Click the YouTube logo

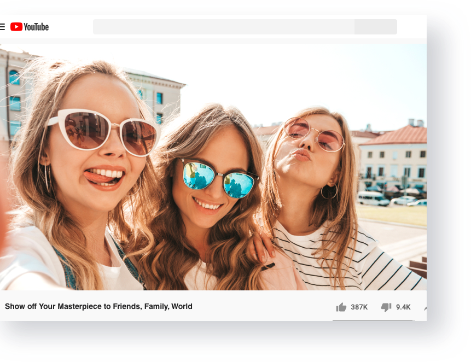tap(30, 27)
